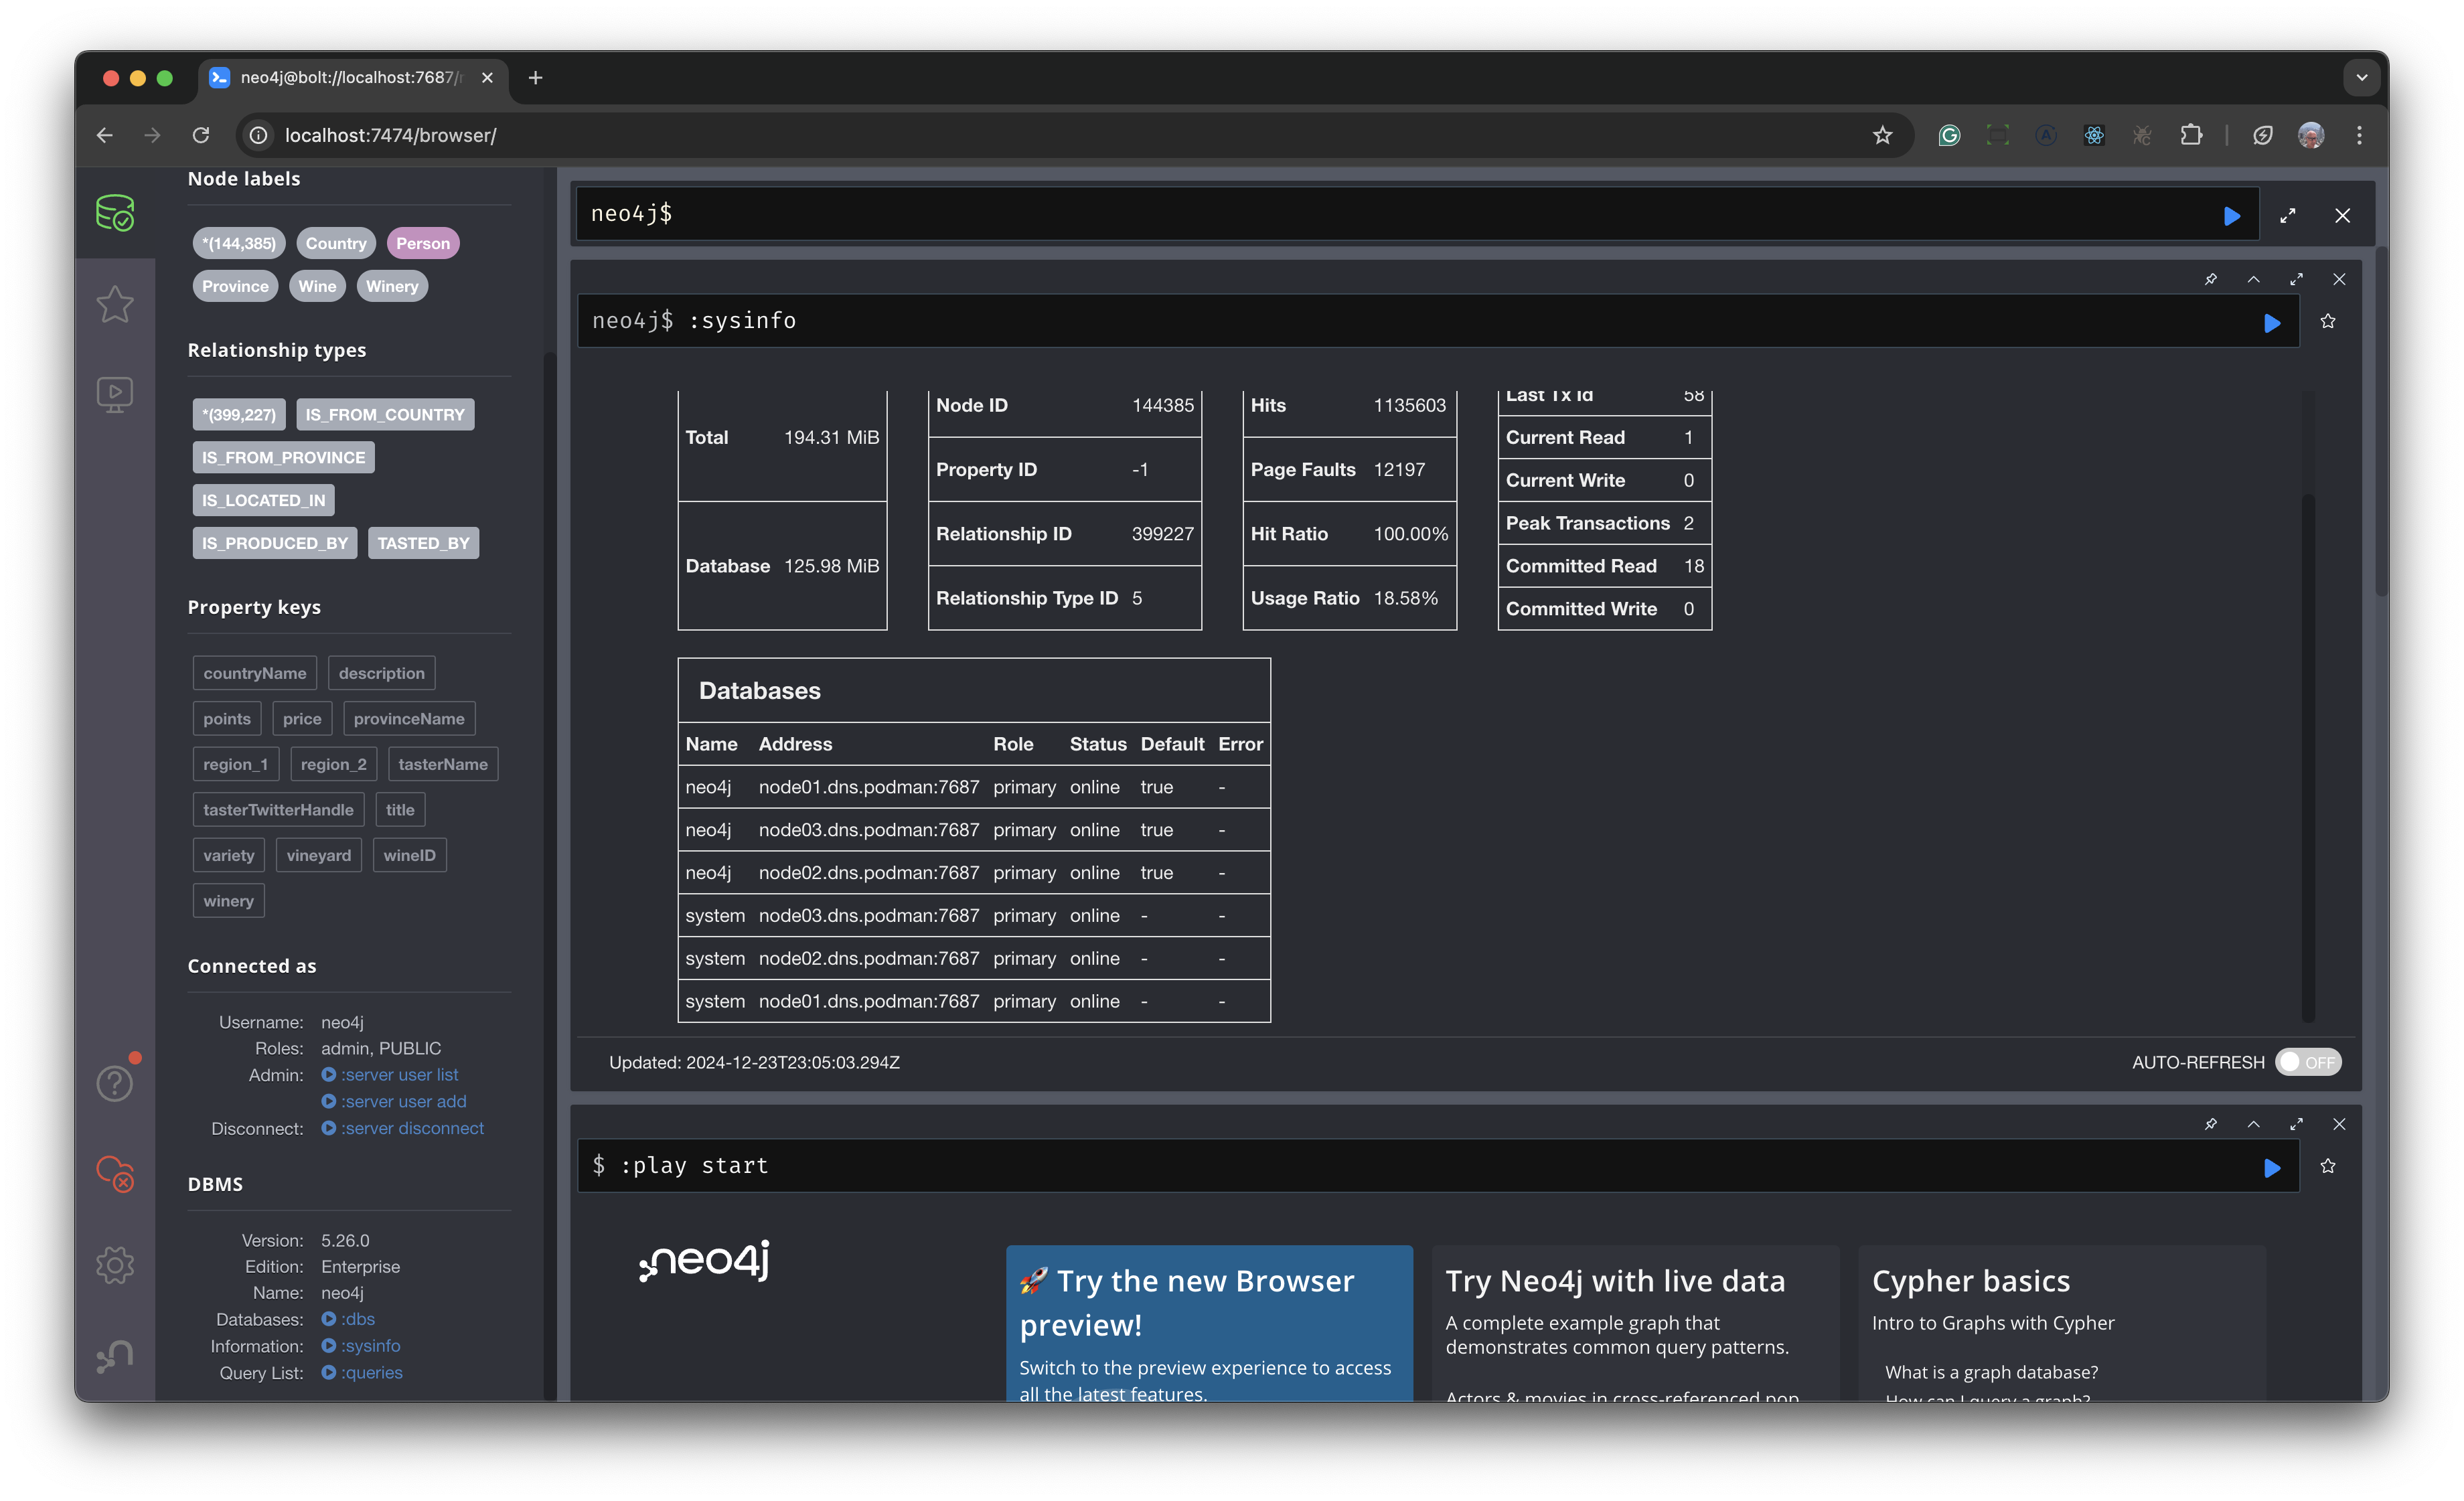Image resolution: width=2464 pixels, height=1501 pixels.
Task: Toggle the AUTO-REFRESH switch
Action: click(2307, 1062)
